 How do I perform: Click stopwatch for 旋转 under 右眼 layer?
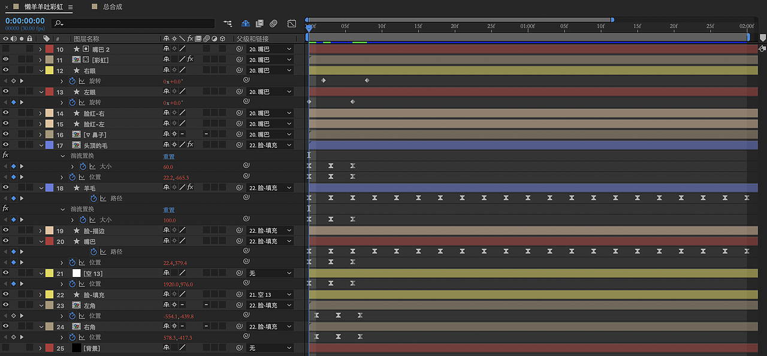tap(73, 81)
